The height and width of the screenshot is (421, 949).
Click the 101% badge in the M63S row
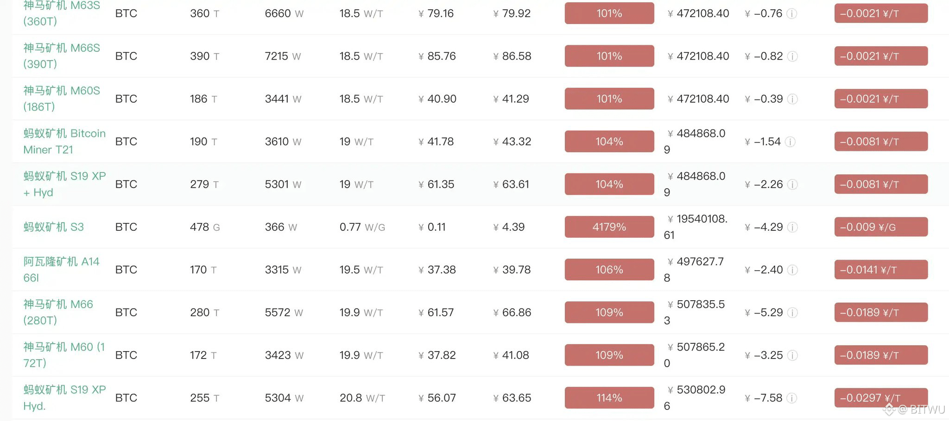[608, 13]
